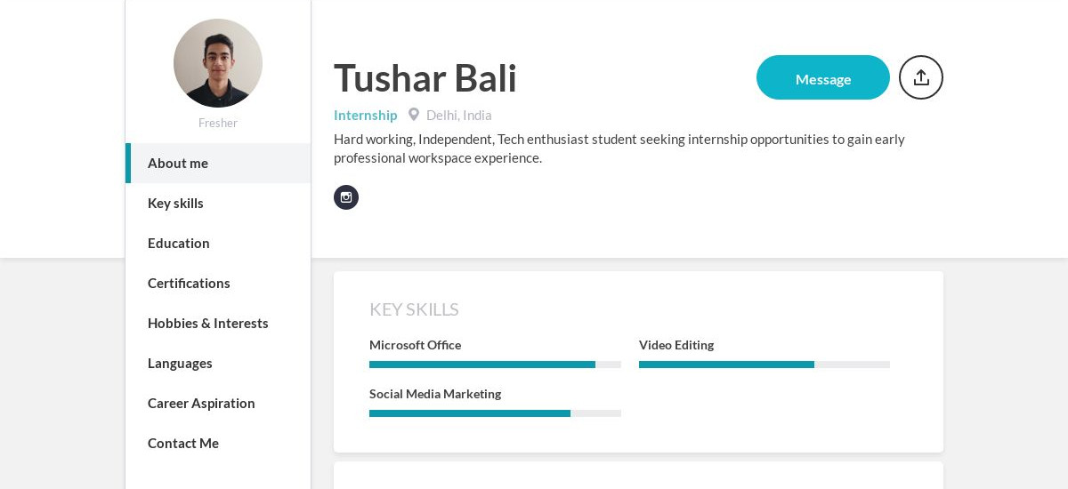Click the Video Editing skill bar
Image resolution: width=1068 pixels, height=489 pixels.
click(x=764, y=365)
